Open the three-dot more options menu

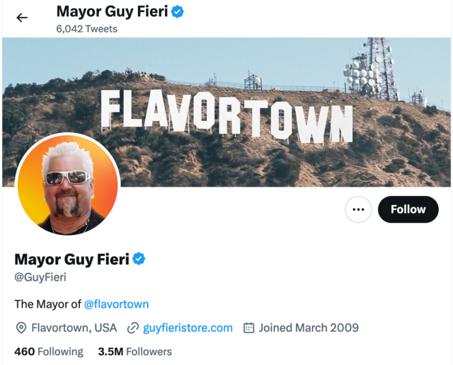point(358,209)
